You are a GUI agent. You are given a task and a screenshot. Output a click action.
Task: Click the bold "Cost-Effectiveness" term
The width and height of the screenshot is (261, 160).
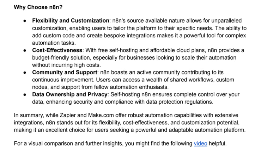[x=58, y=50]
